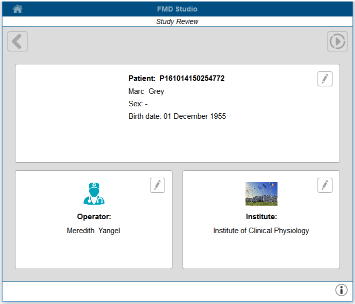Image resolution: width=355 pixels, height=304 pixels.
Task: Click the FMD Studio title bar text
Action: pos(177,9)
